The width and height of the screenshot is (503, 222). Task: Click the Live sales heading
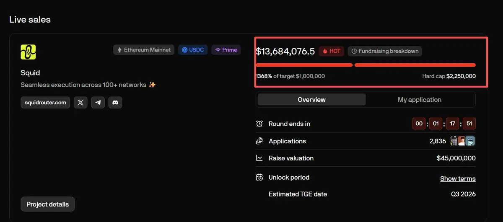(30, 19)
